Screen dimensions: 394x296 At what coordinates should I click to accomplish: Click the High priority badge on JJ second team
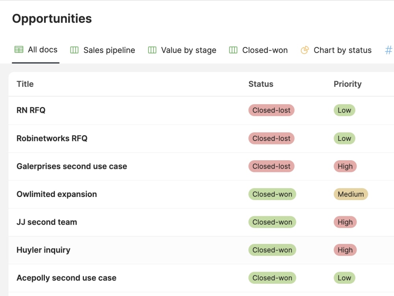click(345, 222)
